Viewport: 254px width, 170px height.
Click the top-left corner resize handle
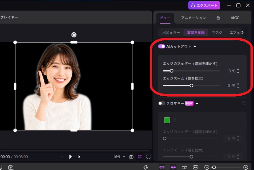15,42
